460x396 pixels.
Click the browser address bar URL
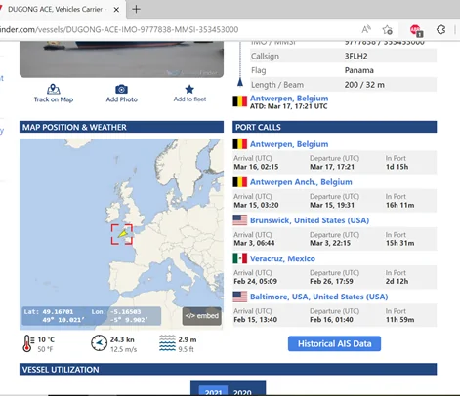(x=119, y=29)
